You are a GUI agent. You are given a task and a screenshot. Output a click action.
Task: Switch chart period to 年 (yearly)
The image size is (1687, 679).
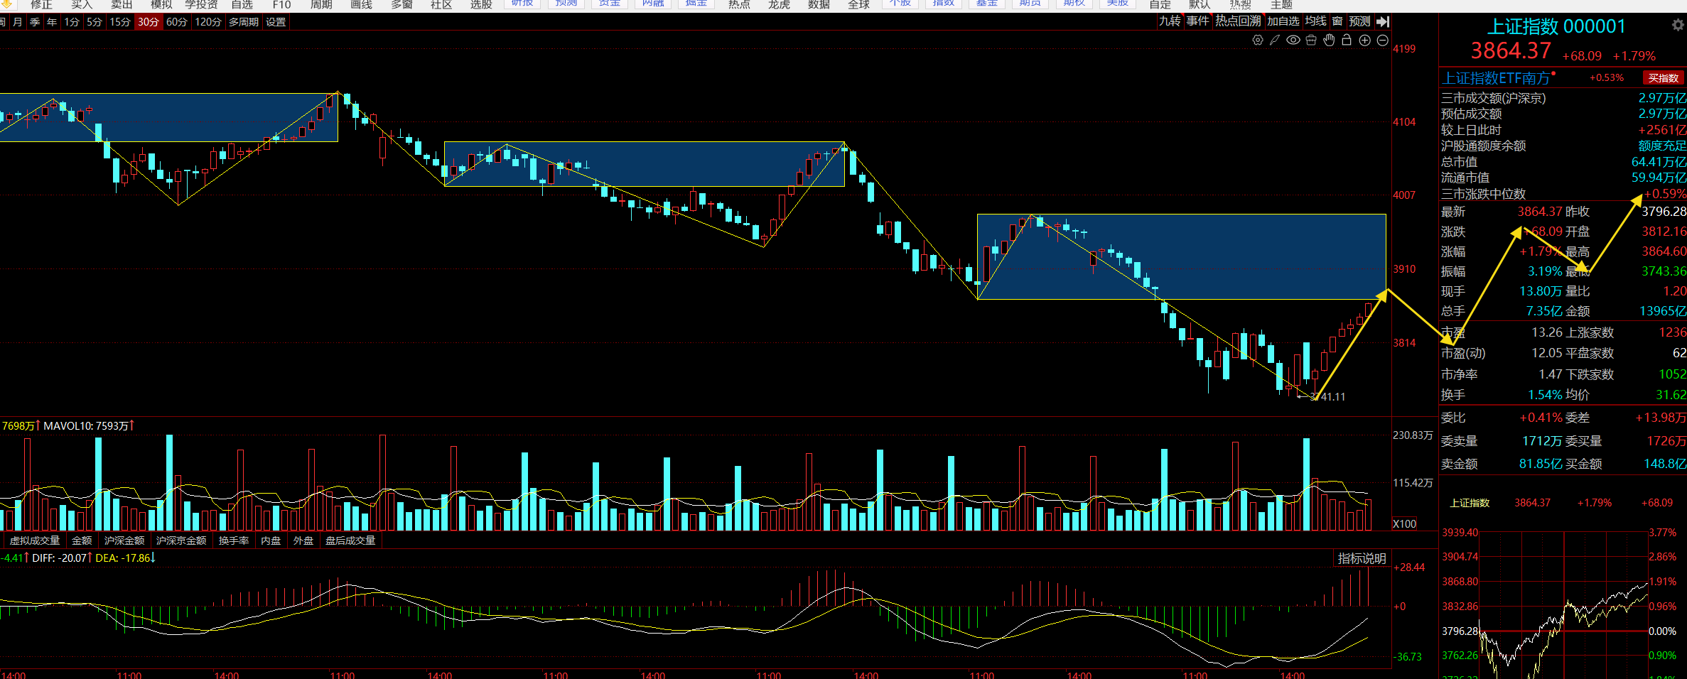click(52, 22)
